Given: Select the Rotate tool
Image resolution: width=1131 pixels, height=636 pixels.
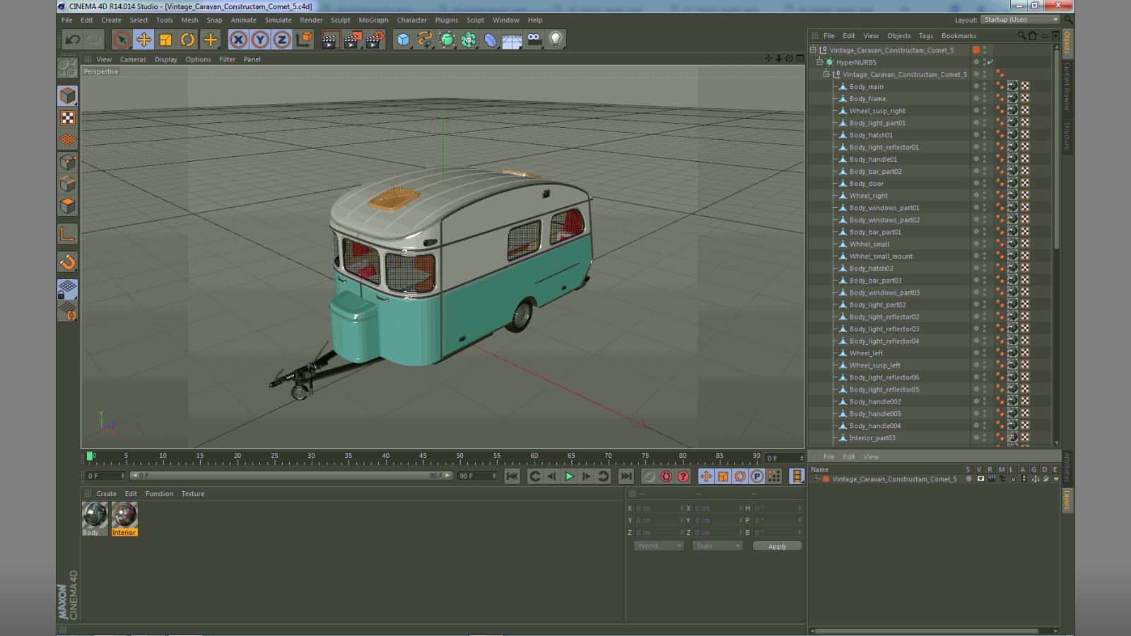Looking at the screenshot, I should point(187,40).
